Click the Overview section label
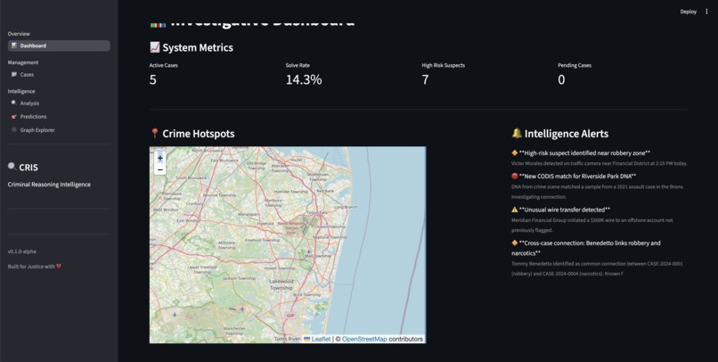718x362 pixels. 19,34
